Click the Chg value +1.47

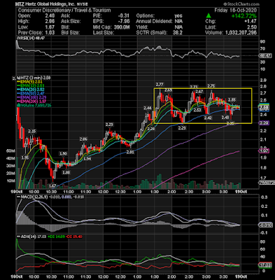point(251,22)
